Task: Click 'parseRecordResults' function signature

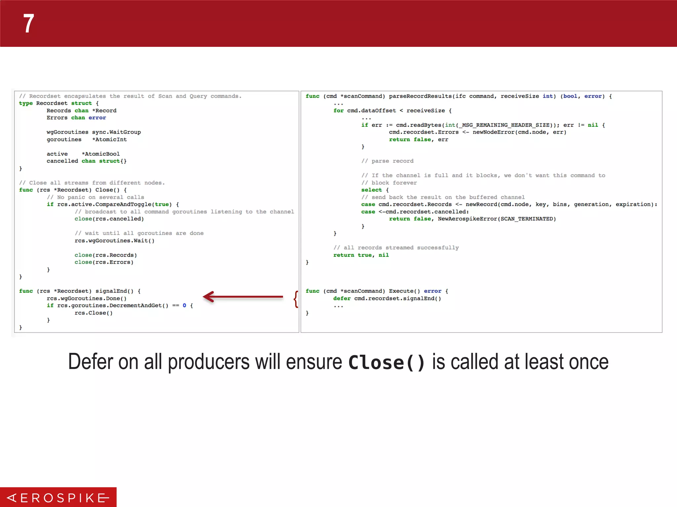Action: click(459, 96)
